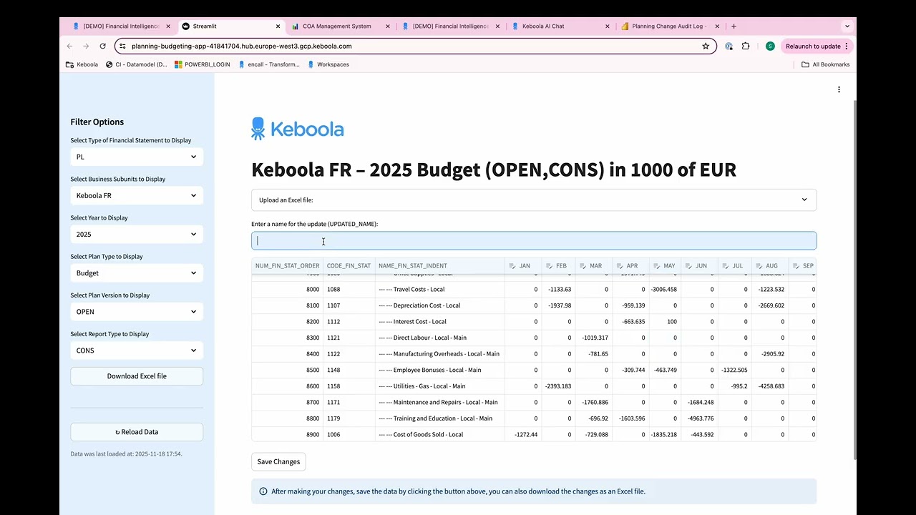This screenshot has height=515, width=916.
Task: Click Employee Bonuses - Local - Main cell
Action: coord(439,370)
